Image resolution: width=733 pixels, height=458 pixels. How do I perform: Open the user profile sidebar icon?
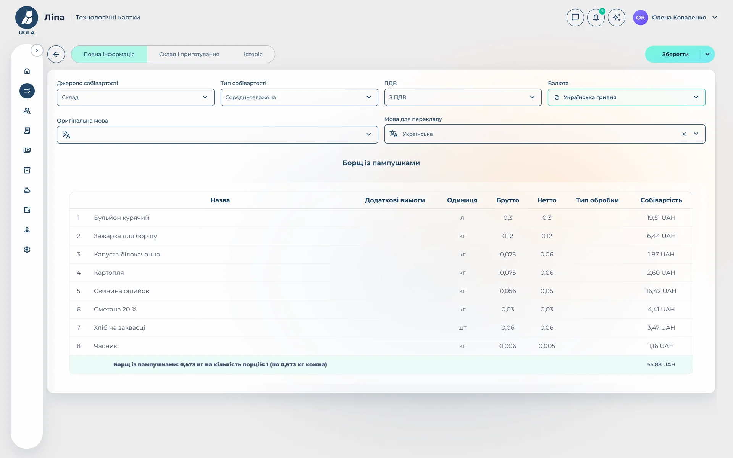pyautogui.click(x=27, y=230)
